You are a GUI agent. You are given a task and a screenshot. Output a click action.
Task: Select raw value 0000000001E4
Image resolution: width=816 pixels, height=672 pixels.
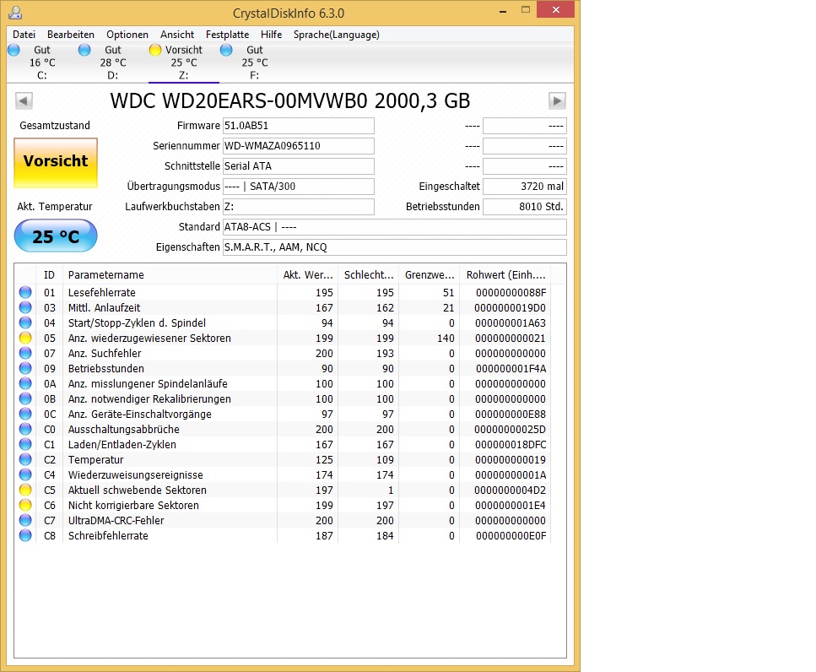510,506
